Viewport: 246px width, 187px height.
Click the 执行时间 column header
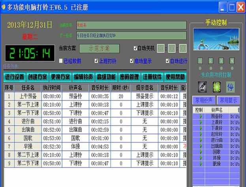pos(52,88)
